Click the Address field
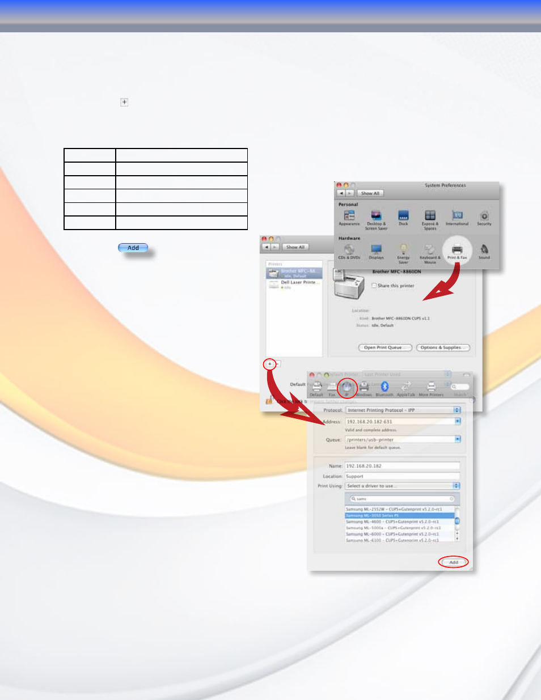This screenshot has height=700, width=541. pyautogui.click(x=400, y=422)
